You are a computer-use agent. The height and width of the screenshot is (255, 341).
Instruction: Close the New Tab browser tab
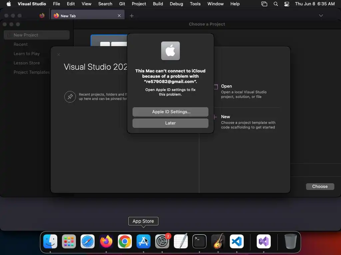point(119,16)
